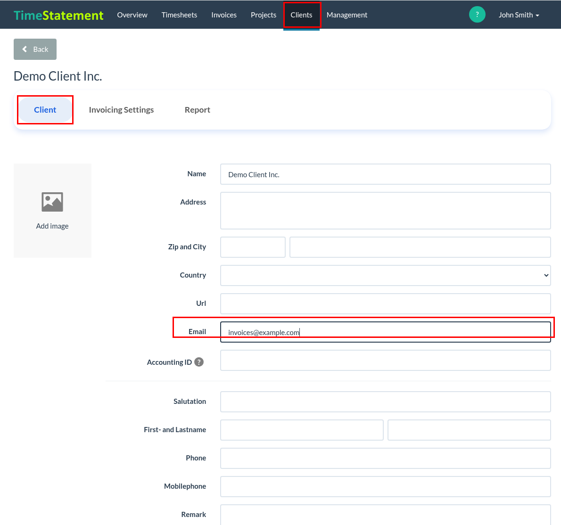Click the Accounting ID help icon
Image resolution: width=561 pixels, height=525 pixels.
[199, 362]
